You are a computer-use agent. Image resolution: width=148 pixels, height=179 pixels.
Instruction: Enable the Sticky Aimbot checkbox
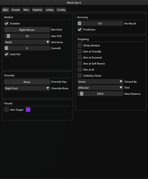click(80, 45)
